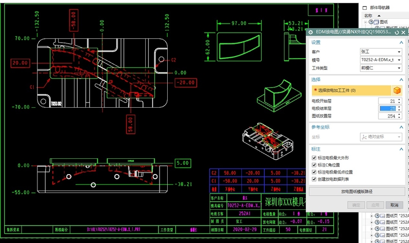Viewport: 409px width, 243px height.
Task: Click the isometric mold assembly view
Action: [x=267, y=141]
